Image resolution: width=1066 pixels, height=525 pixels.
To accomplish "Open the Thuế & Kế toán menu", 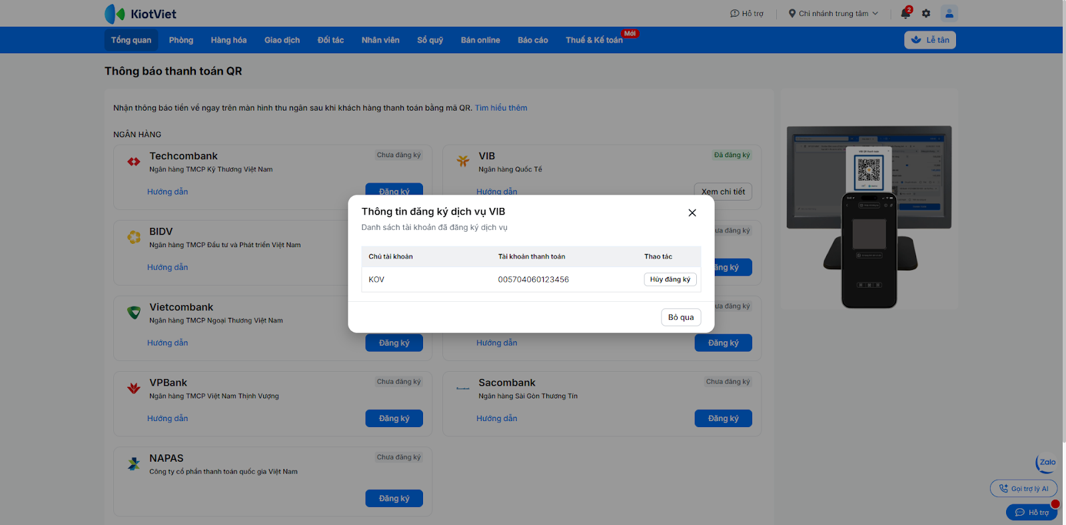I will pos(594,40).
